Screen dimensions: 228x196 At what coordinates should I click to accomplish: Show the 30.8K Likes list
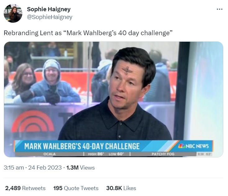click(x=121, y=188)
